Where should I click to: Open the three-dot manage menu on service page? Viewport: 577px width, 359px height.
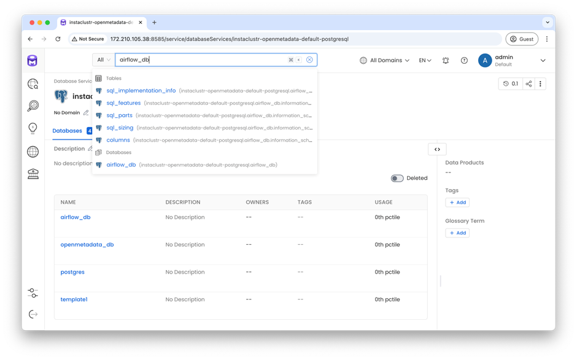pyautogui.click(x=540, y=84)
